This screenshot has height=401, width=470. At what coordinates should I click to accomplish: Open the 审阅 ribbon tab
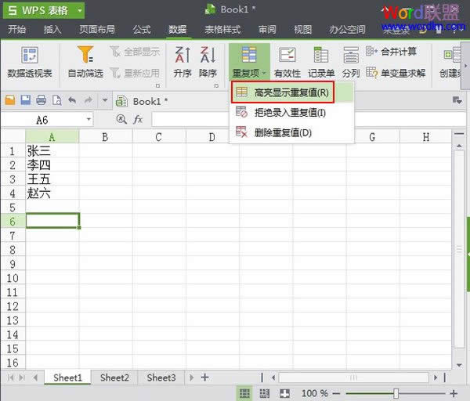click(267, 30)
